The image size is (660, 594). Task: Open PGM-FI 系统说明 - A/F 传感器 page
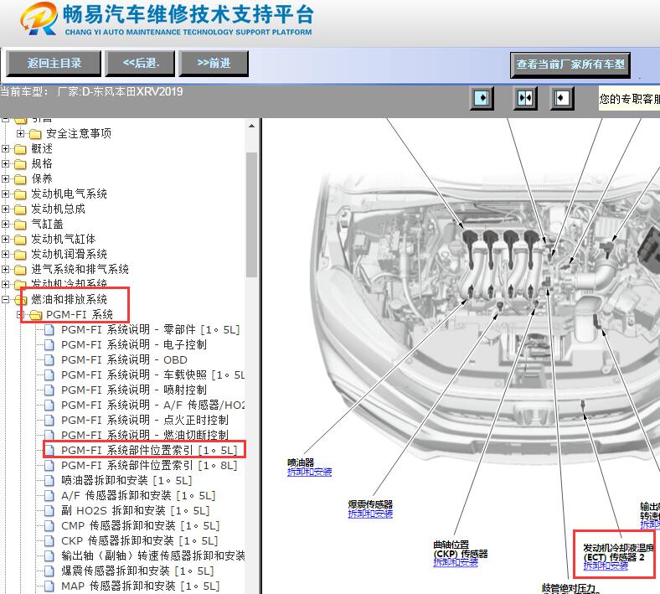pos(152,405)
